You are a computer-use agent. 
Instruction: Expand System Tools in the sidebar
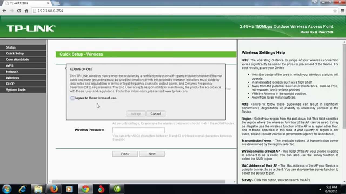pyautogui.click(x=23, y=90)
